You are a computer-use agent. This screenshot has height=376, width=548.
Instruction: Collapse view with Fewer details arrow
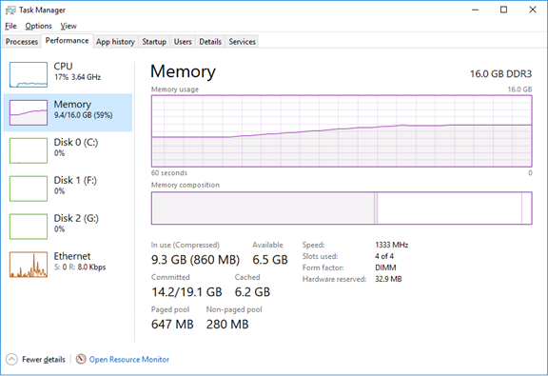pyautogui.click(x=11, y=359)
